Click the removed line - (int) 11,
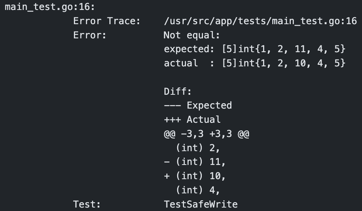This screenshot has width=362, height=211. 195,162
